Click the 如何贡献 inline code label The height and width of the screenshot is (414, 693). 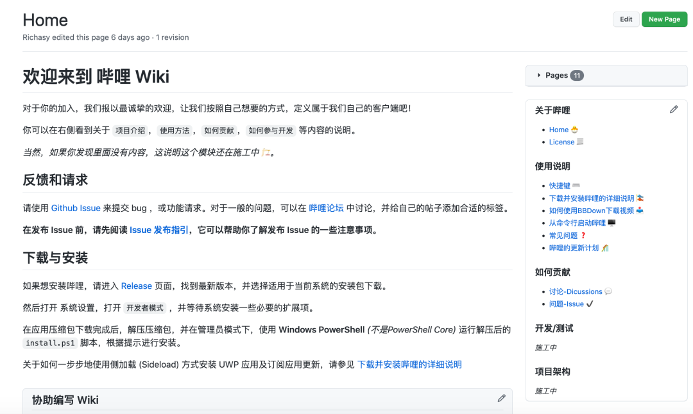click(x=219, y=130)
